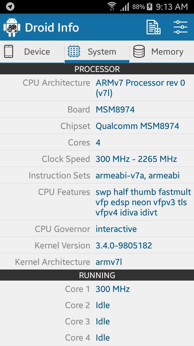Tap the Droid Info robot logo
Screen dimensions: 194x346
(12, 27)
